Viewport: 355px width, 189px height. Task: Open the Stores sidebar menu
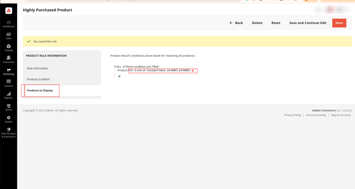(9, 107)
